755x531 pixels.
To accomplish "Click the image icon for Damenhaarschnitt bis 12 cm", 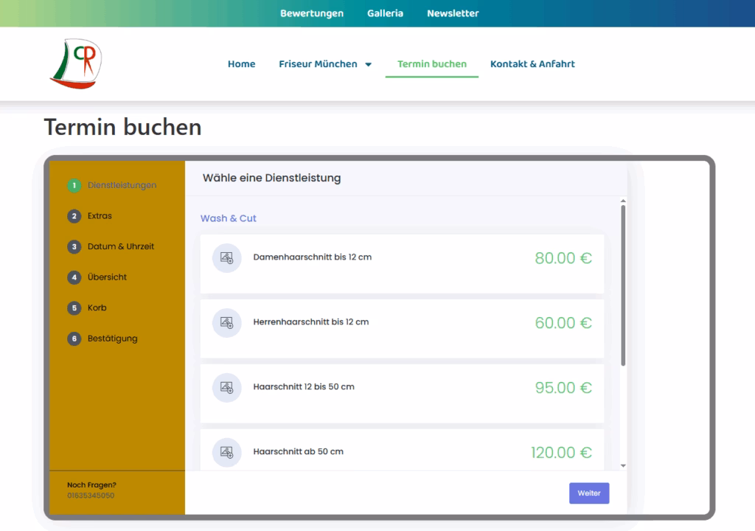I will [x=227, y=258].
